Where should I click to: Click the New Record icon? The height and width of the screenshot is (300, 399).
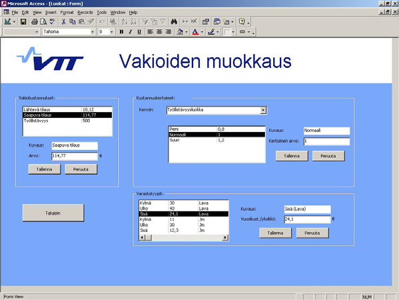[185, 21]
